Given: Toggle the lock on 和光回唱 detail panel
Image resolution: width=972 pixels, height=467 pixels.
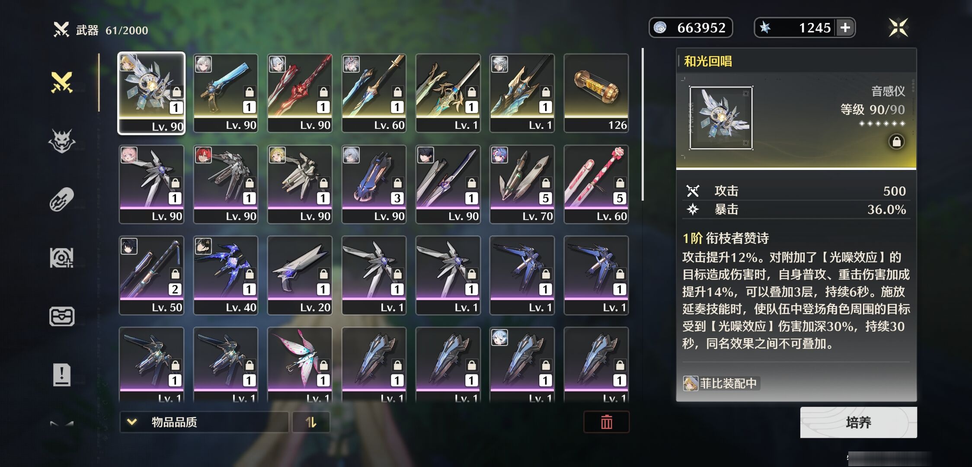Looking at the screenshot, I should (896, 142).
